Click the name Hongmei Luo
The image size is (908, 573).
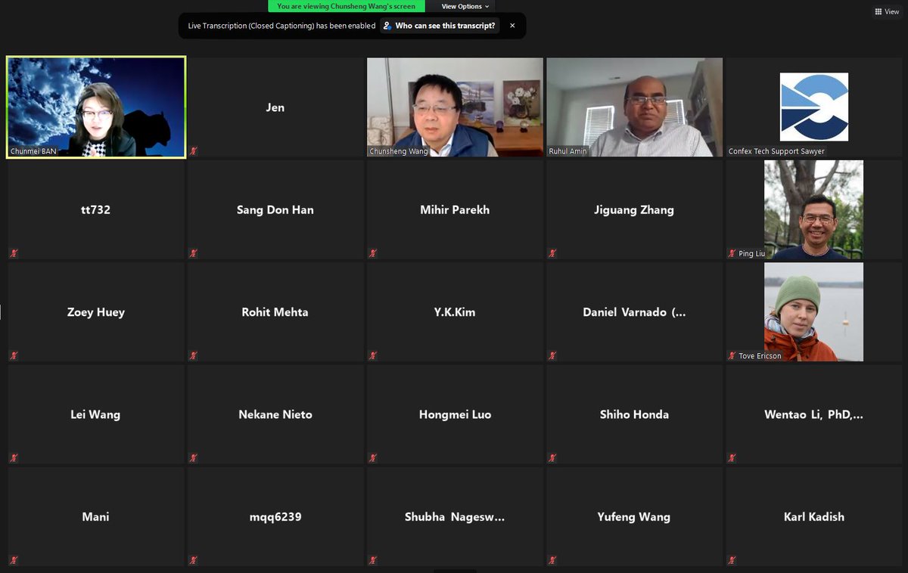click(x=455, y=414)
